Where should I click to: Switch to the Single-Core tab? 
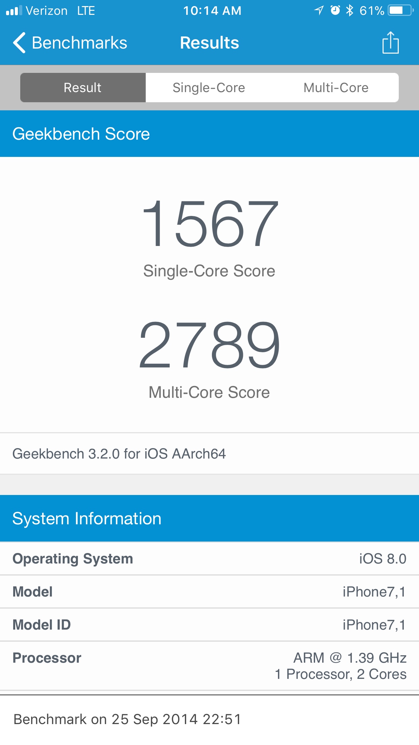209,87
